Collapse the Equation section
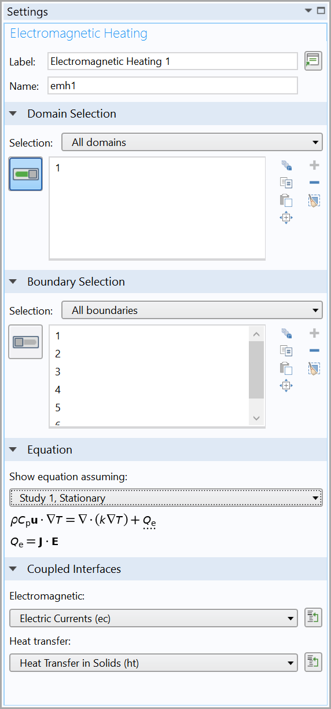This screenshot has width=331, height=709. 13,449
